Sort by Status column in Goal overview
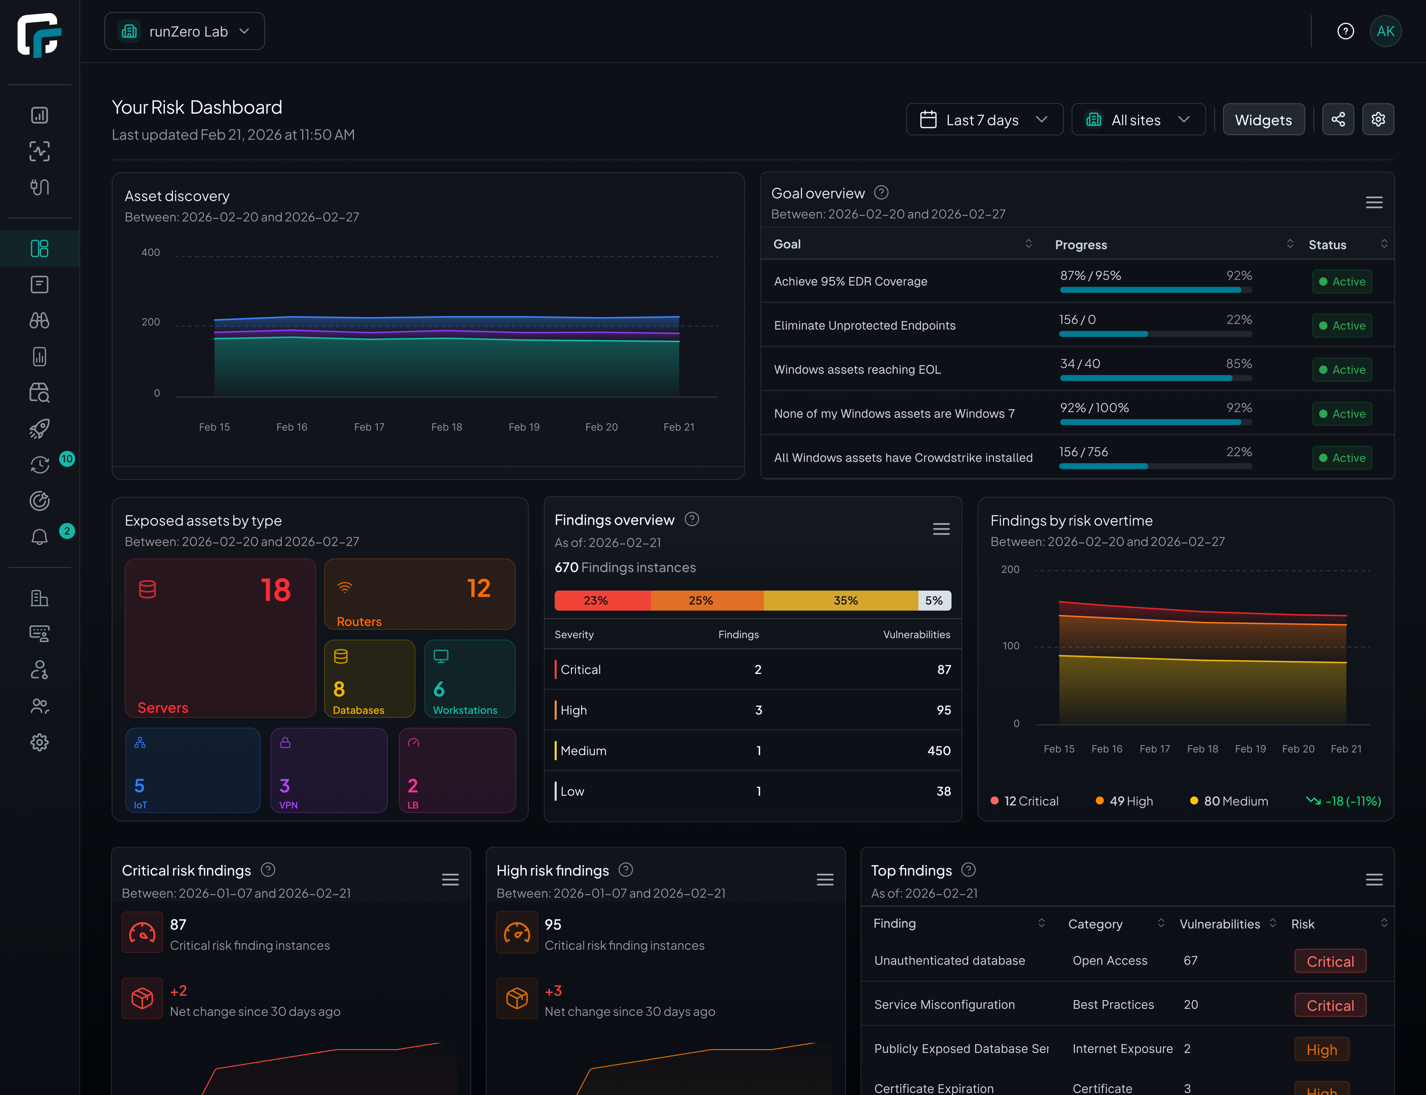This screenshot has width=1426, height=1095. [1384, 244]
